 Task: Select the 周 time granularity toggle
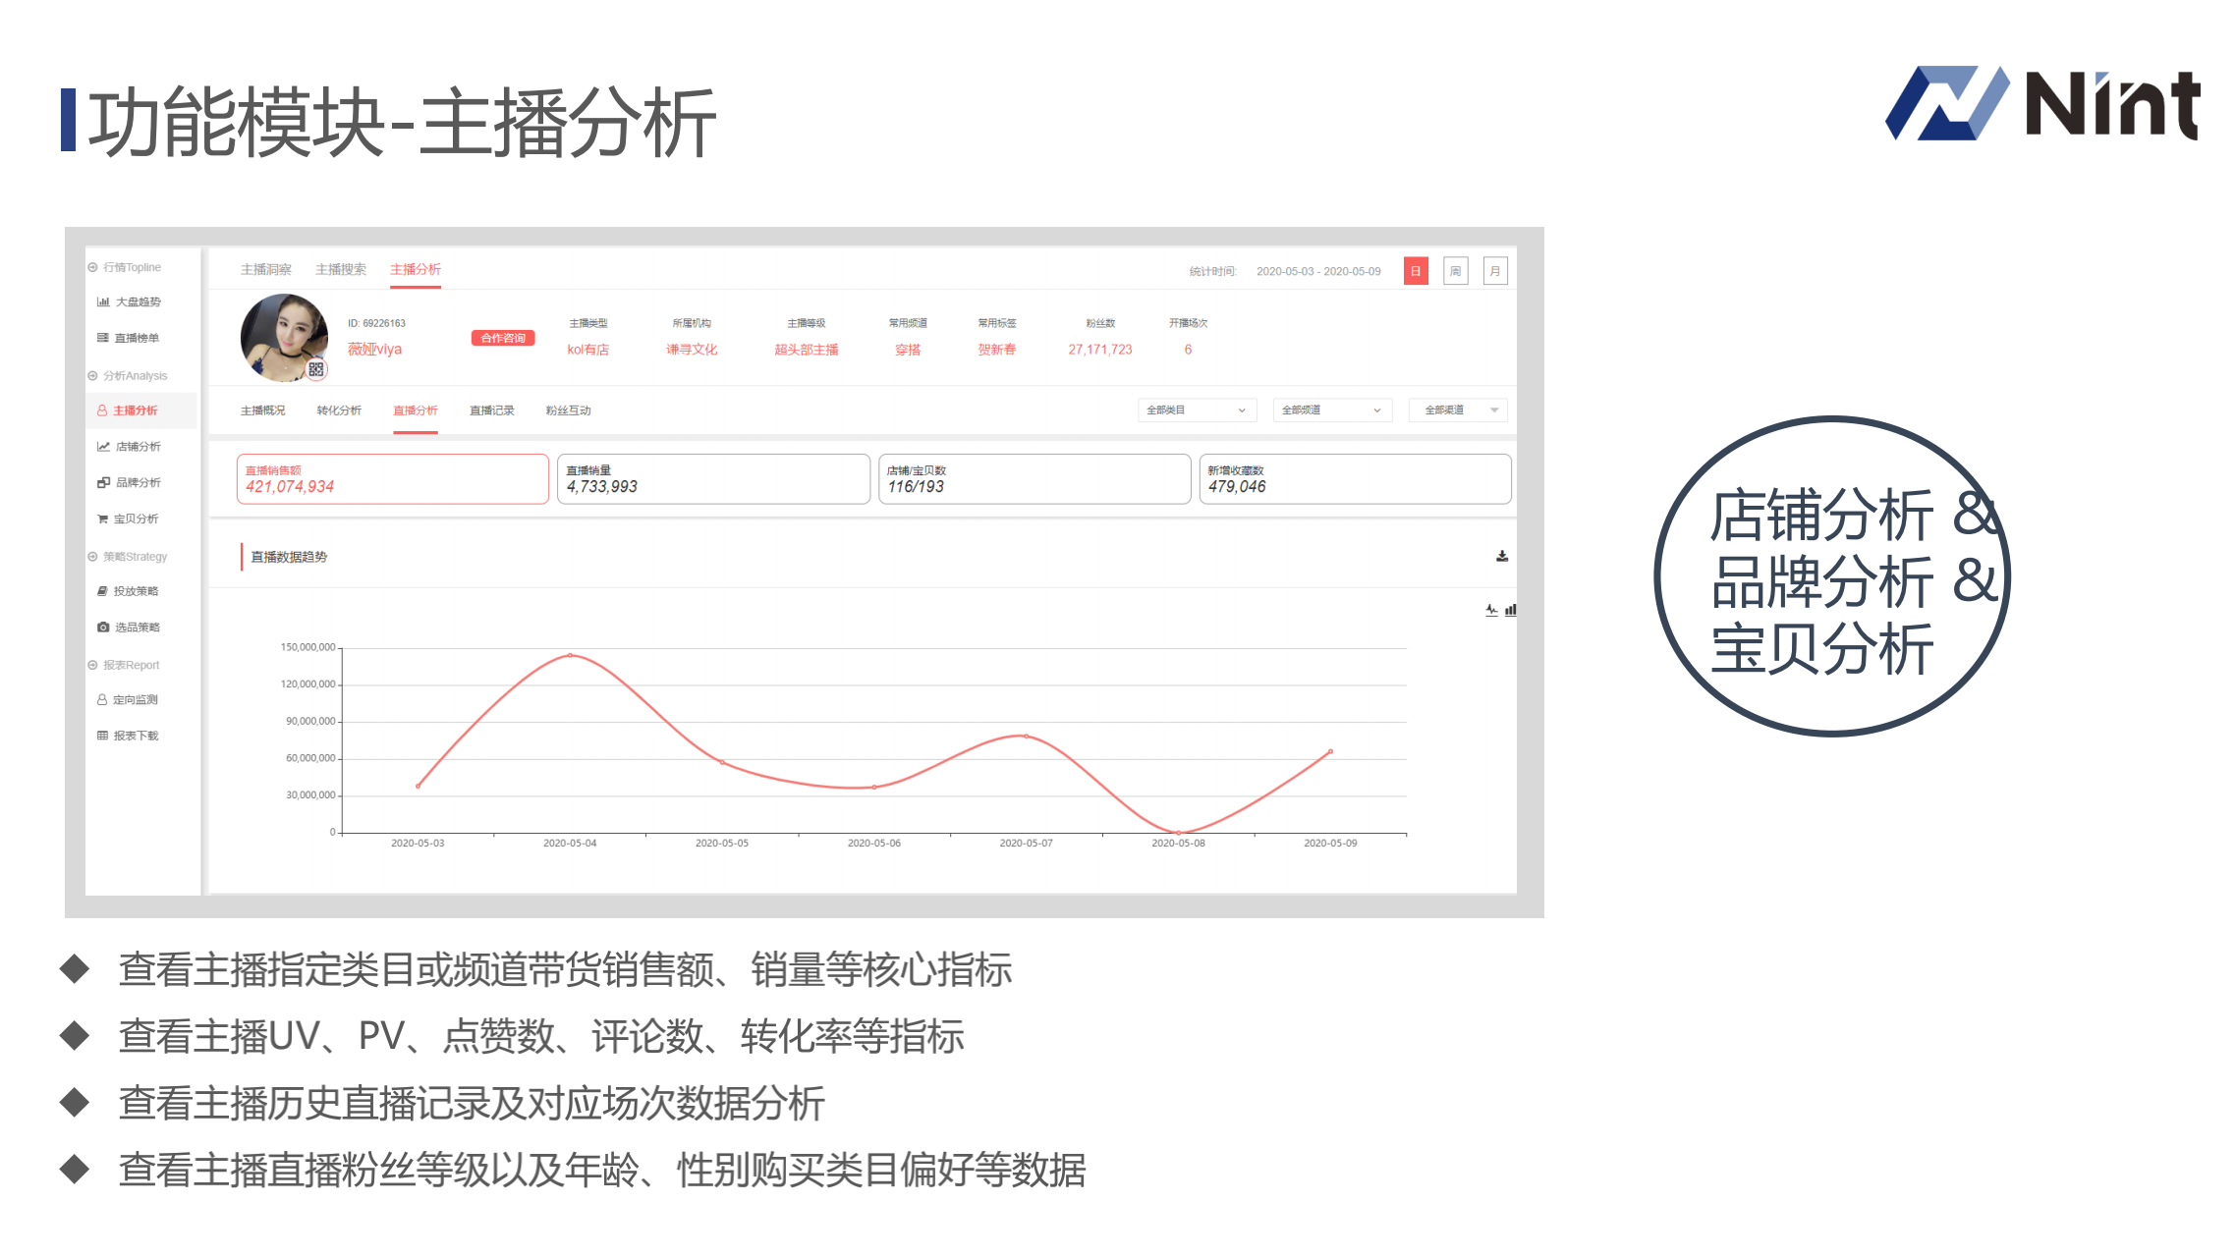coord(1455,271)
